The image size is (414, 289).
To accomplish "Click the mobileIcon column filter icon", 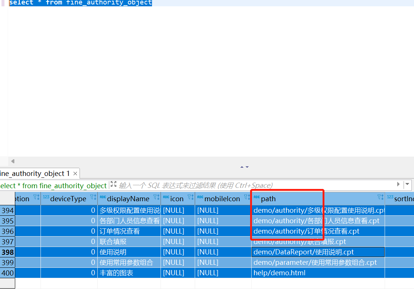I will (x=247, y=197).
